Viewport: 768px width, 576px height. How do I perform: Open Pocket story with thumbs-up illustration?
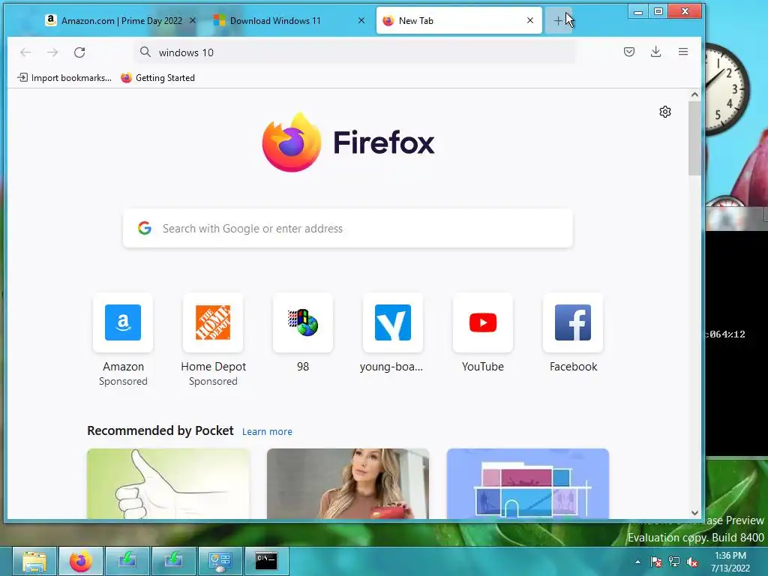(x=168, y=484)
